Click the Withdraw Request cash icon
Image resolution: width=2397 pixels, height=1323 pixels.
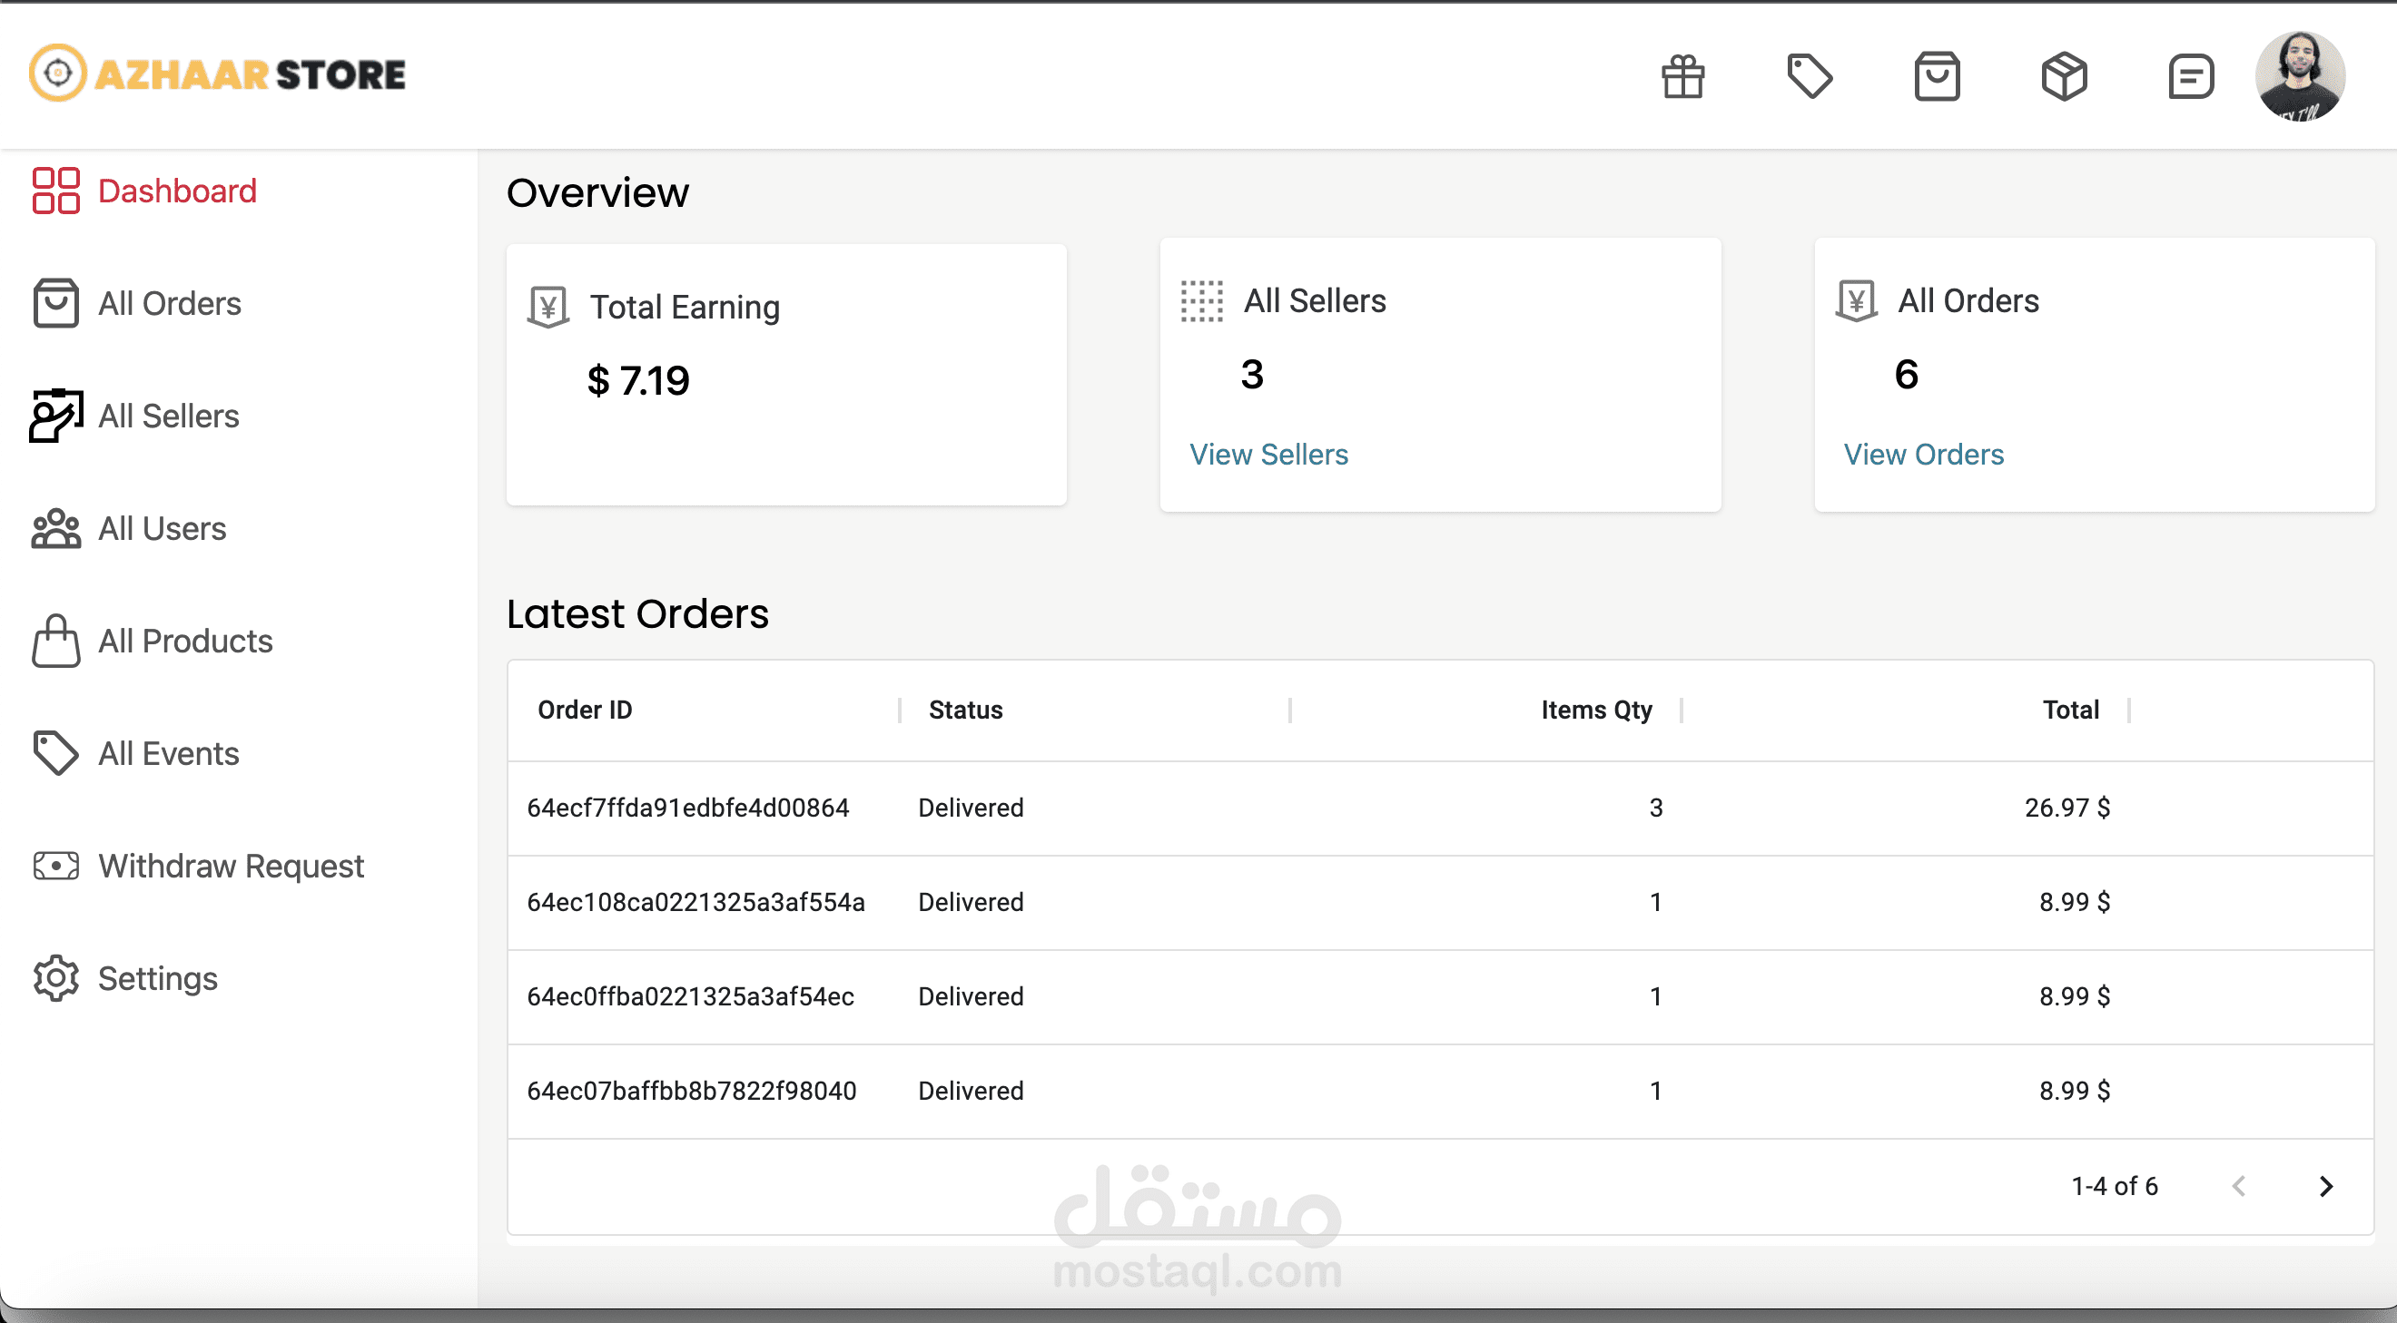(55, 866)
